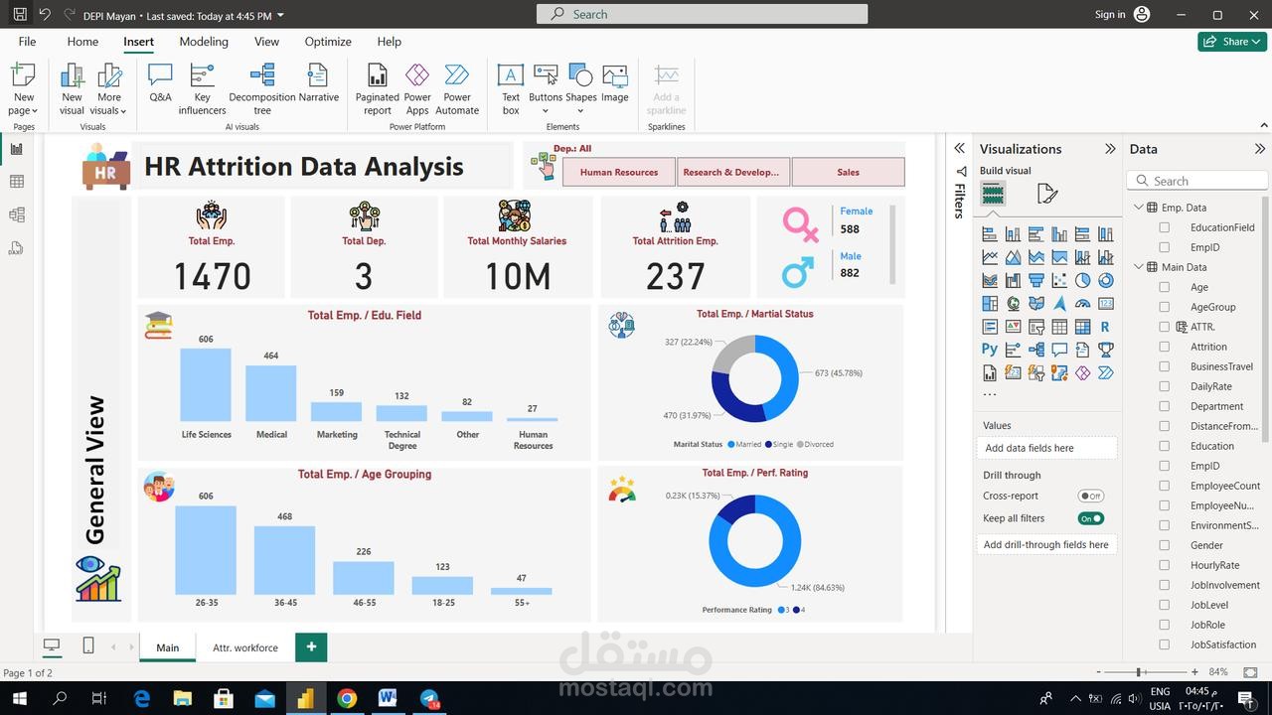Image resolution: width=1272 pixels, height=715 pixels.
Task: Toggle Cross-report drill through off switch
Action: click(x=1091, y=496)
